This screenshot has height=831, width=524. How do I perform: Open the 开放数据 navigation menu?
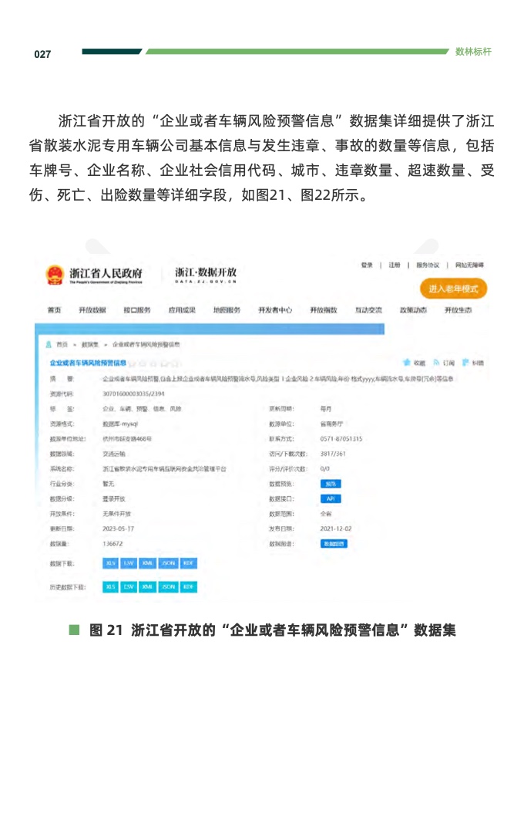(x=92, y=310)
